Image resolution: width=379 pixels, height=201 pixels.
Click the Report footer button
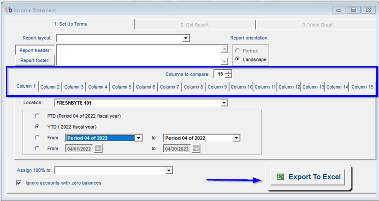(x=35, y=60)
